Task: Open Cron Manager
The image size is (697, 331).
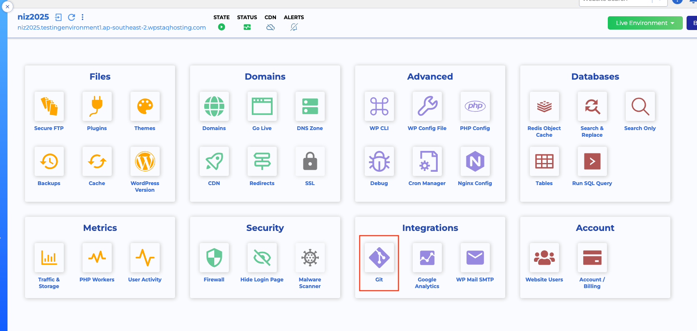Action: (427, 161)
